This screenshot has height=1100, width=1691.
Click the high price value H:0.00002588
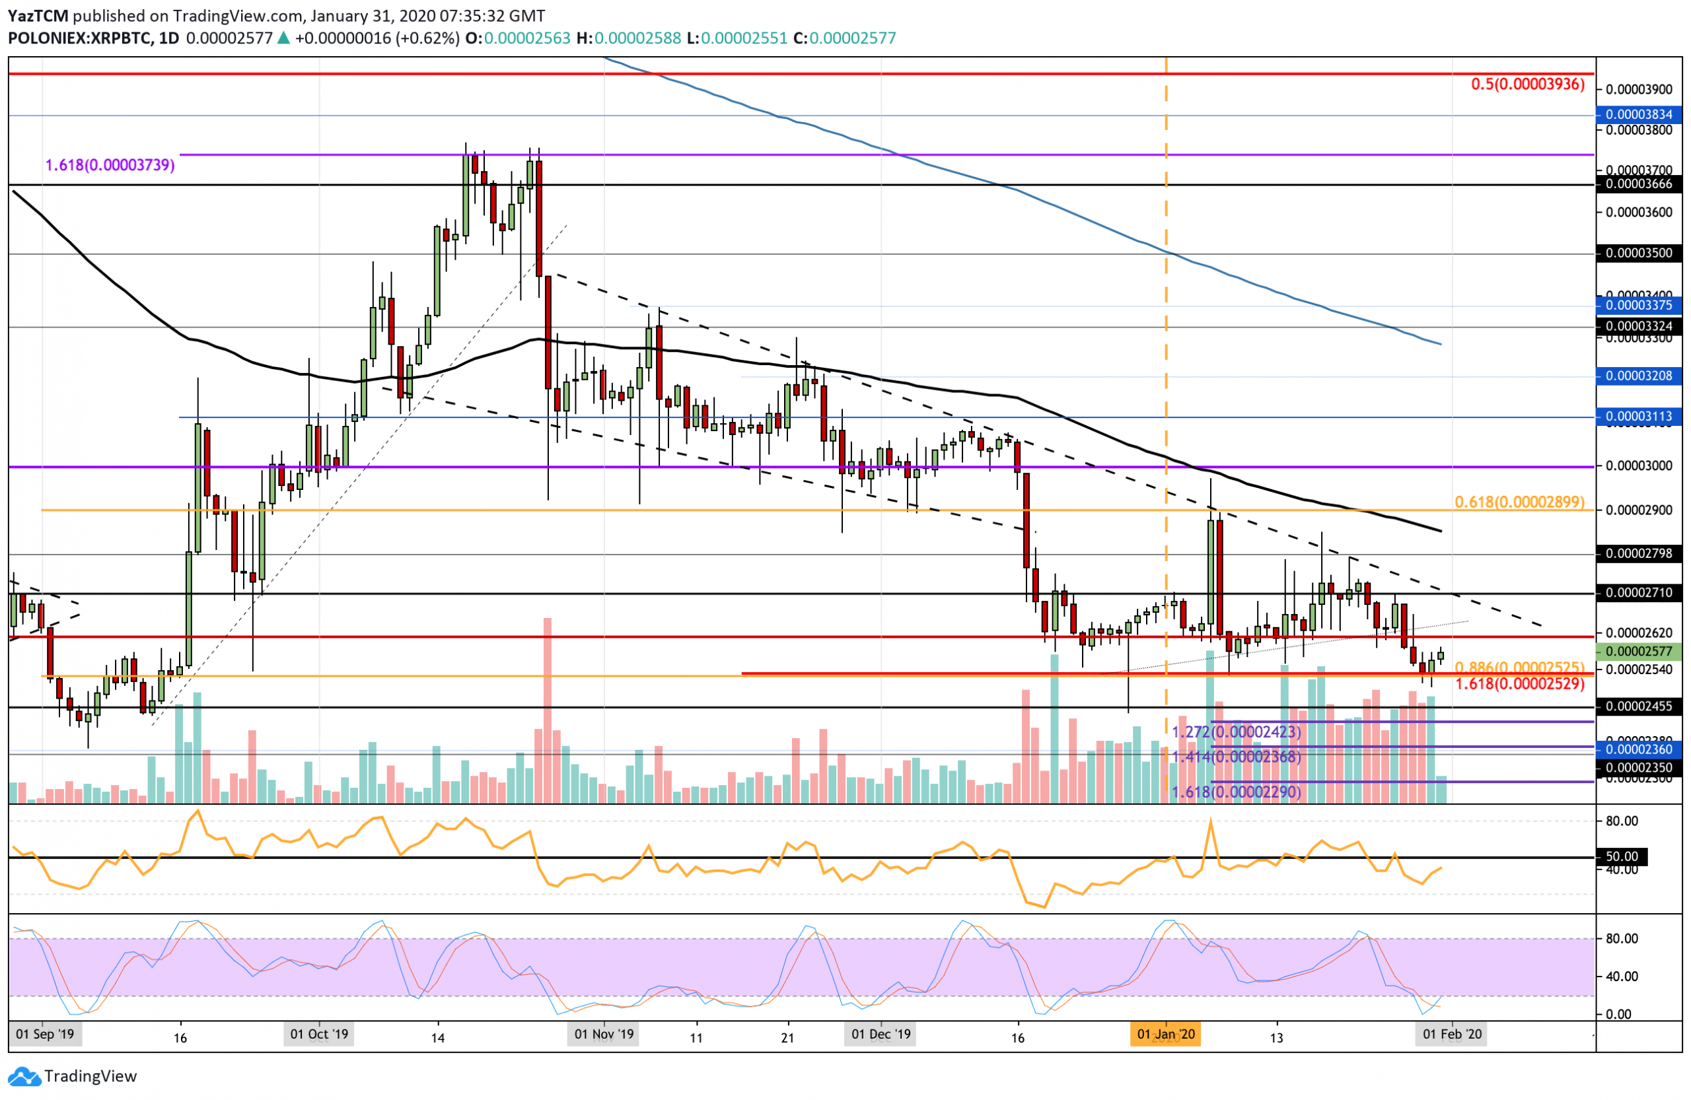(x=629, y=38)
